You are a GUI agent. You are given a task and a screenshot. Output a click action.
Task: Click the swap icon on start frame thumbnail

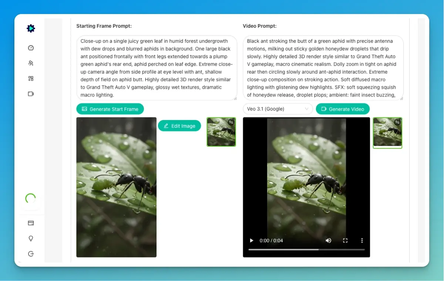(231, 122)
